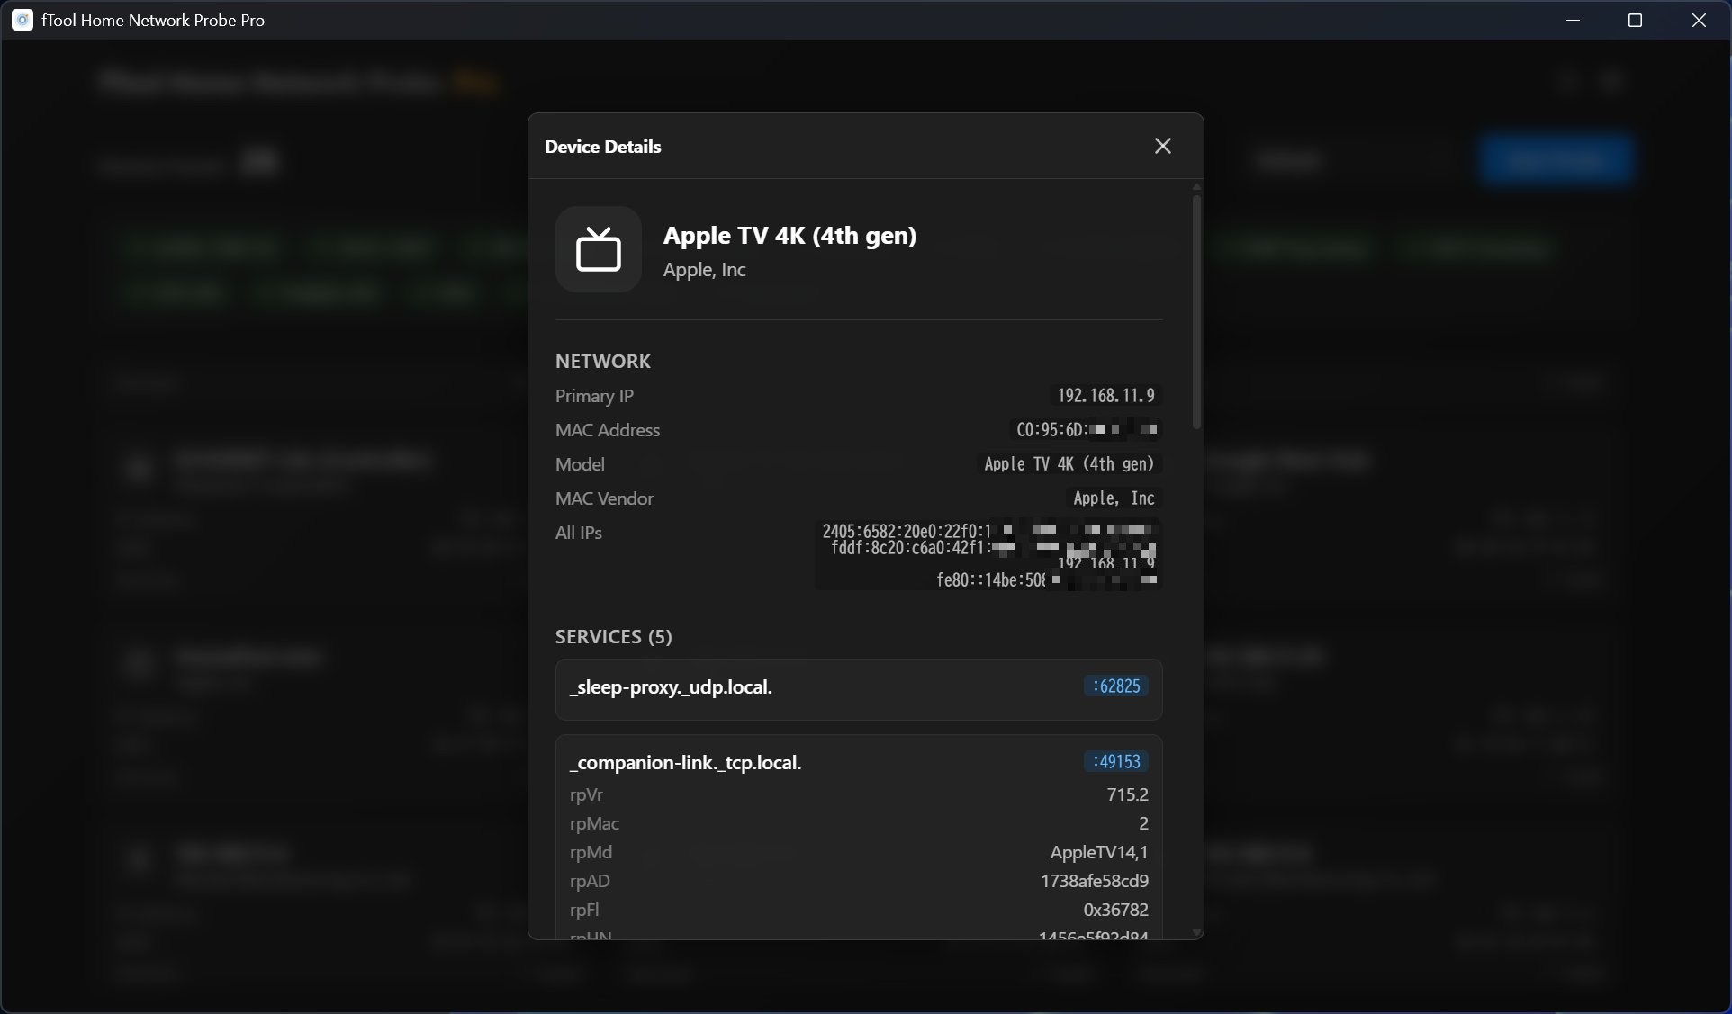1732x1014 pixels.
Task: Click the MAC Vendor value Apple, Inc
Action: pyautogui.click(x=1113, y=498)
